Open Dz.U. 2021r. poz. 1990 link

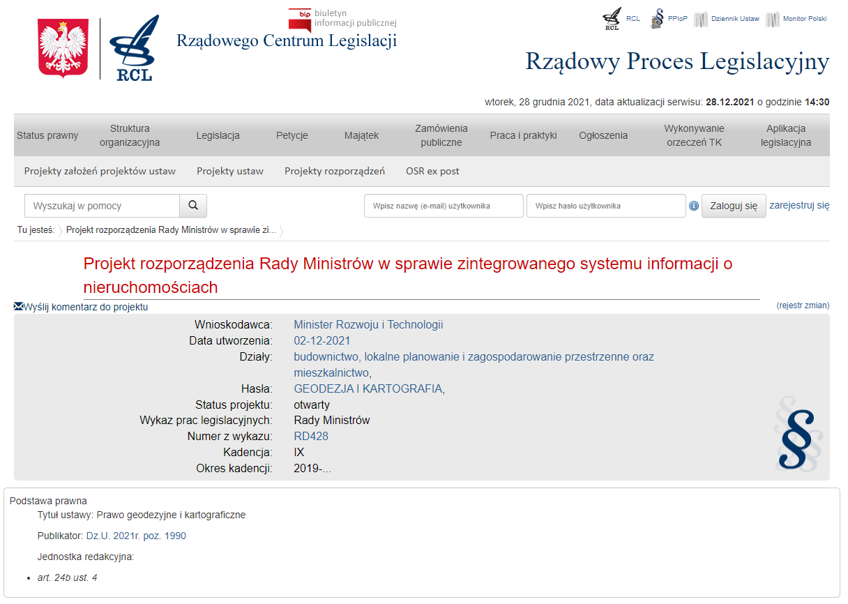(x=136, y=536)
